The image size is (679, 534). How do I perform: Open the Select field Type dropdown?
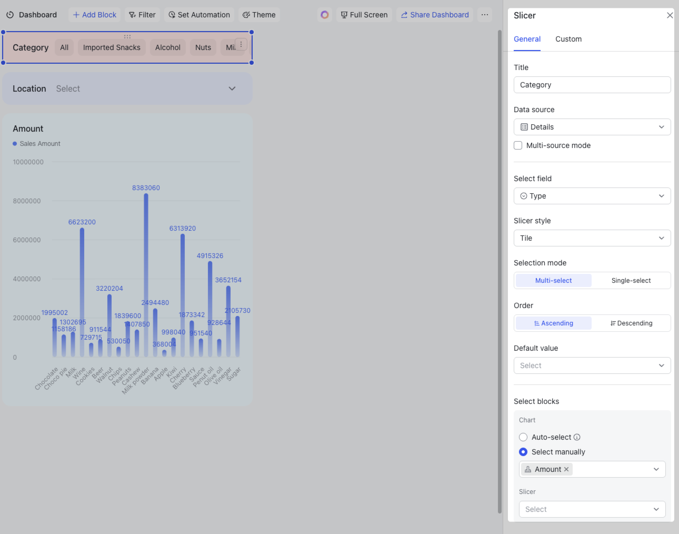592,196
